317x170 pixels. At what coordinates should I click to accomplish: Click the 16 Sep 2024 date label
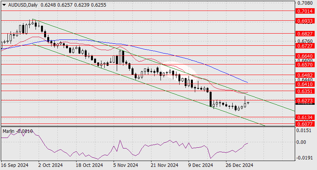click(x=14, y=165)
